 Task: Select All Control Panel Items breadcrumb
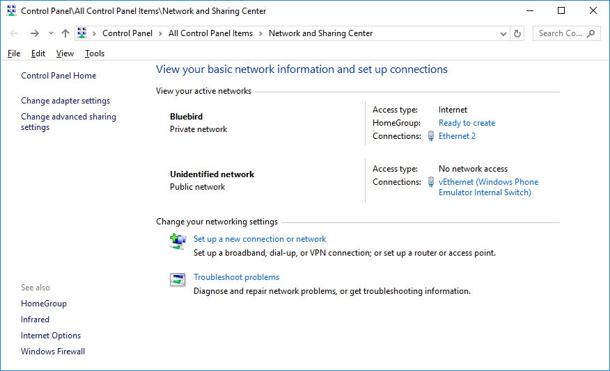210,33
